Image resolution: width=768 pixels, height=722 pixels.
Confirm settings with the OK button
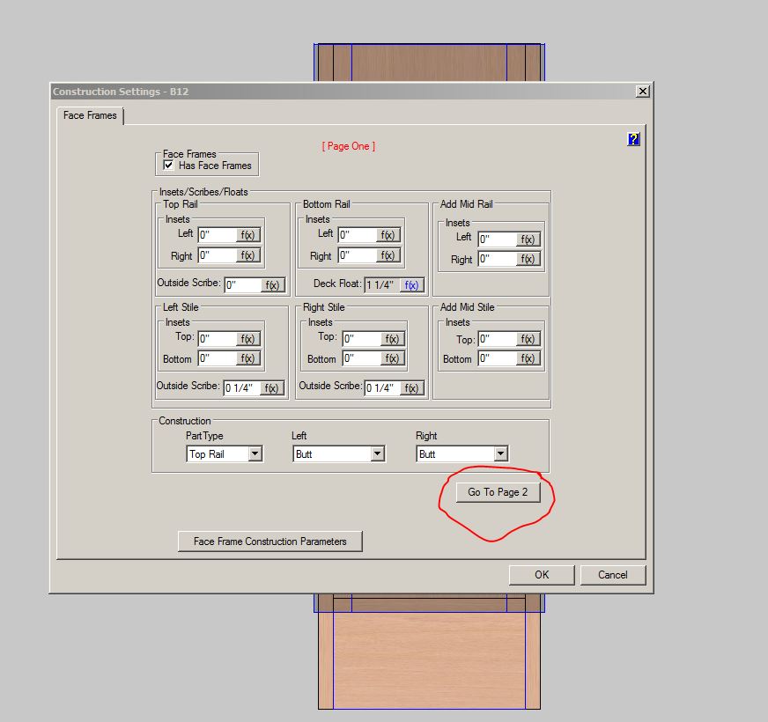point(541,575)
